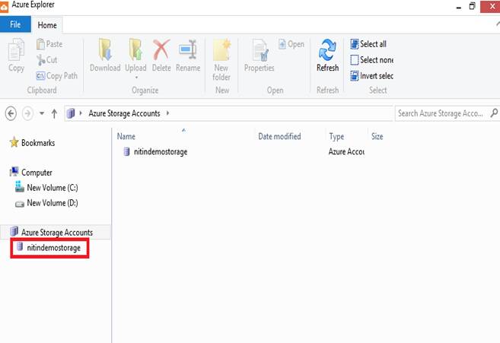Expand chevron after Azure Storage Accounts breadcrumb
Image resolution: width=500 pixels, height=343 pixels.
point(167,113)
